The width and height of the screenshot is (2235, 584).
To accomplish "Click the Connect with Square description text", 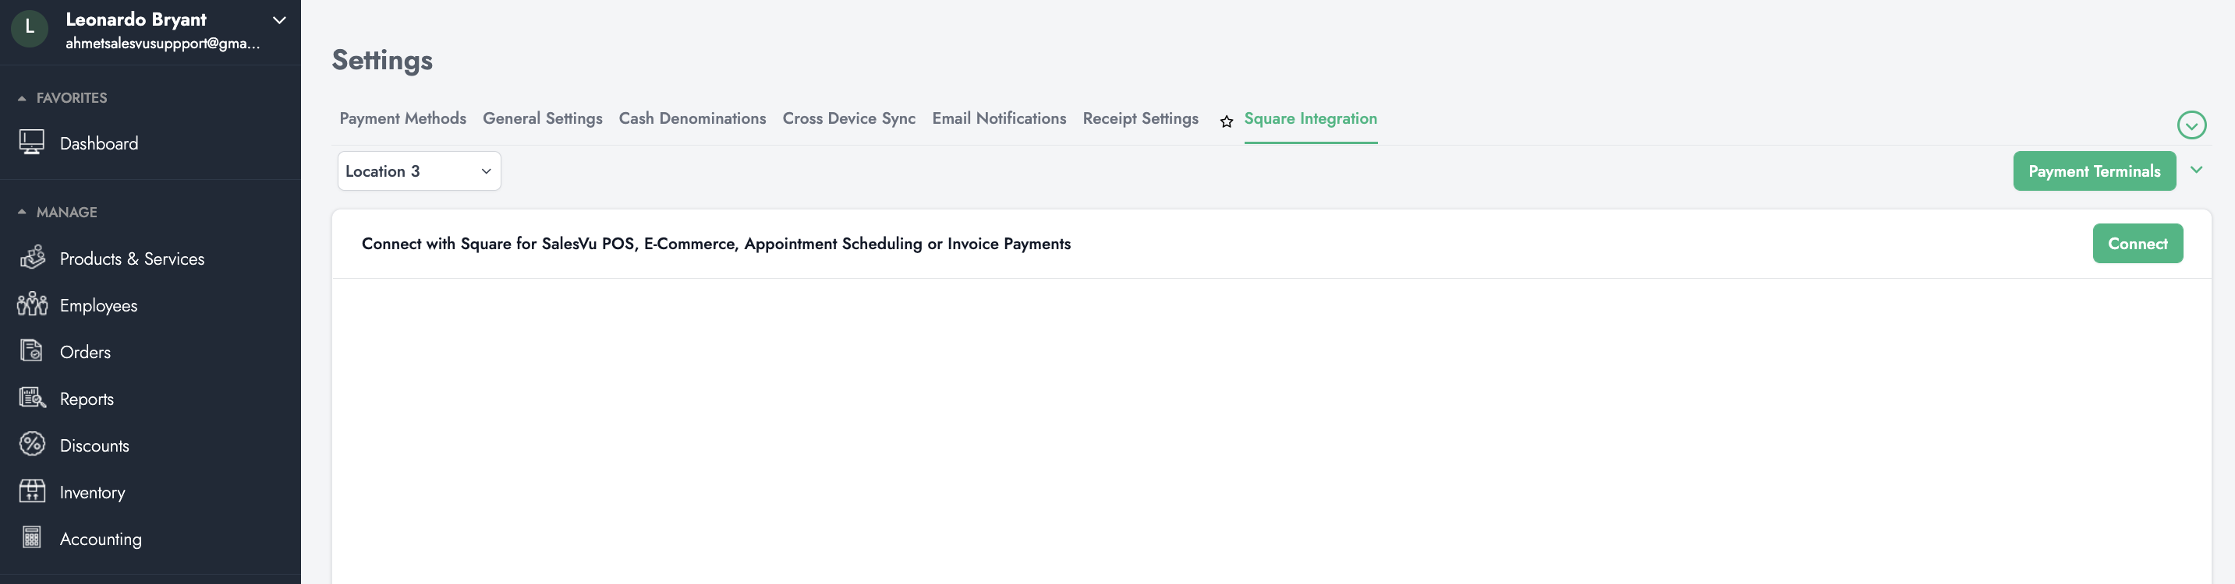I will point(716,244).
